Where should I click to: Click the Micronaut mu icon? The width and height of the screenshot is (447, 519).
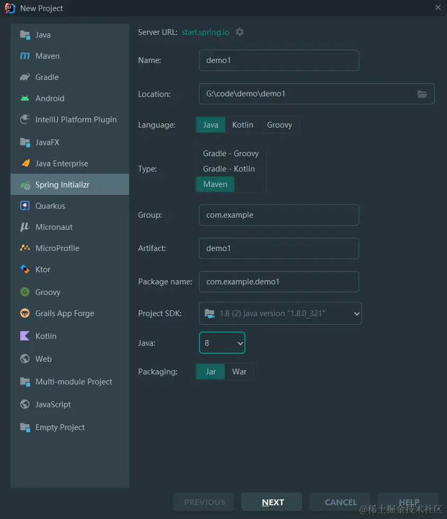(x=24, y=227)
